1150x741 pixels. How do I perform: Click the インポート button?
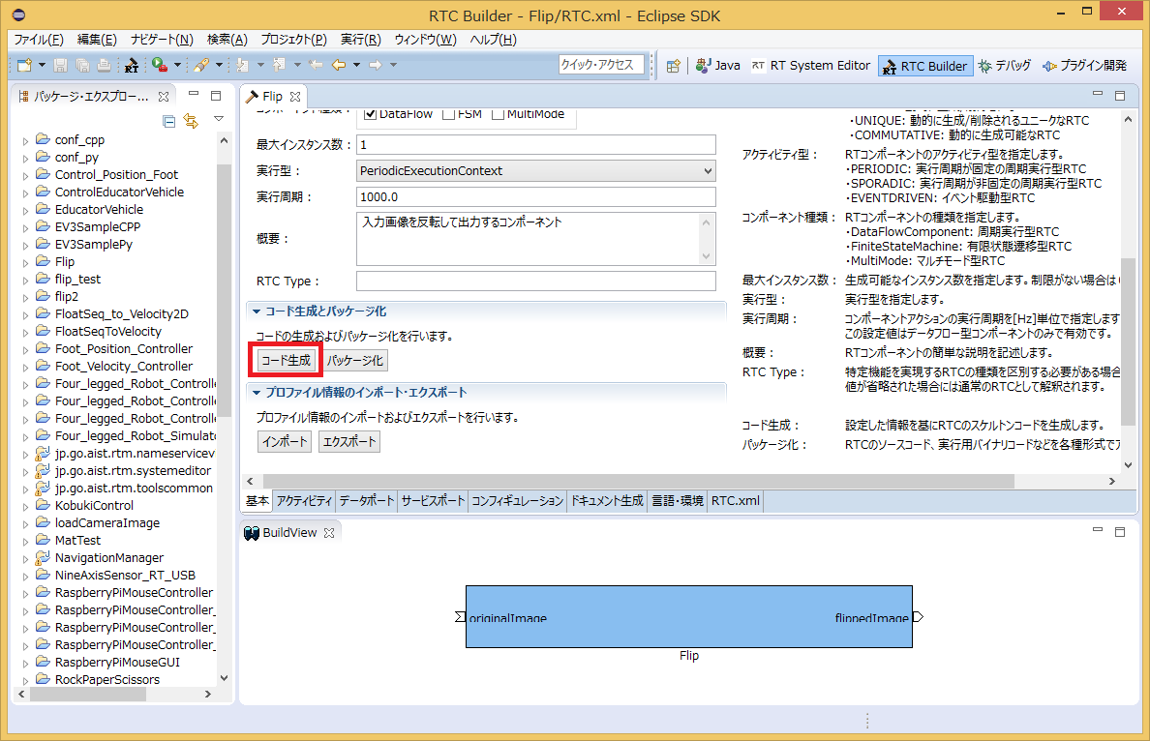coord(285,442)
